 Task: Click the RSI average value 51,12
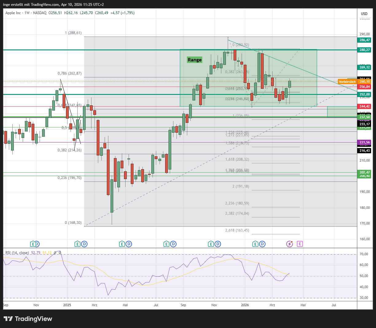(47, 253)
